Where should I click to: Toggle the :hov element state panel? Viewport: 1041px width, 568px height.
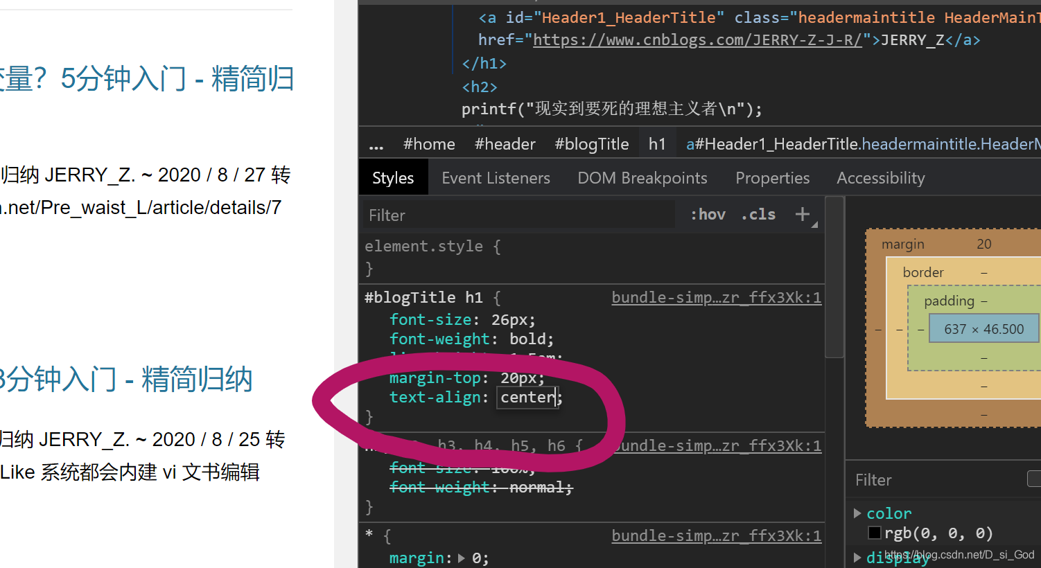[708, 215]
